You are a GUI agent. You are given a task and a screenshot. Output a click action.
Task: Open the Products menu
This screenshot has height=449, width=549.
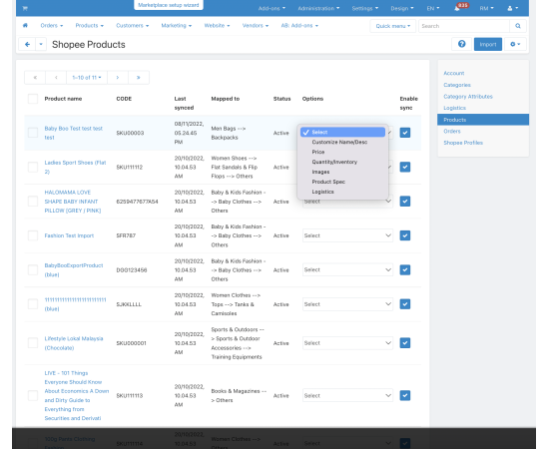tap(89, 26)
